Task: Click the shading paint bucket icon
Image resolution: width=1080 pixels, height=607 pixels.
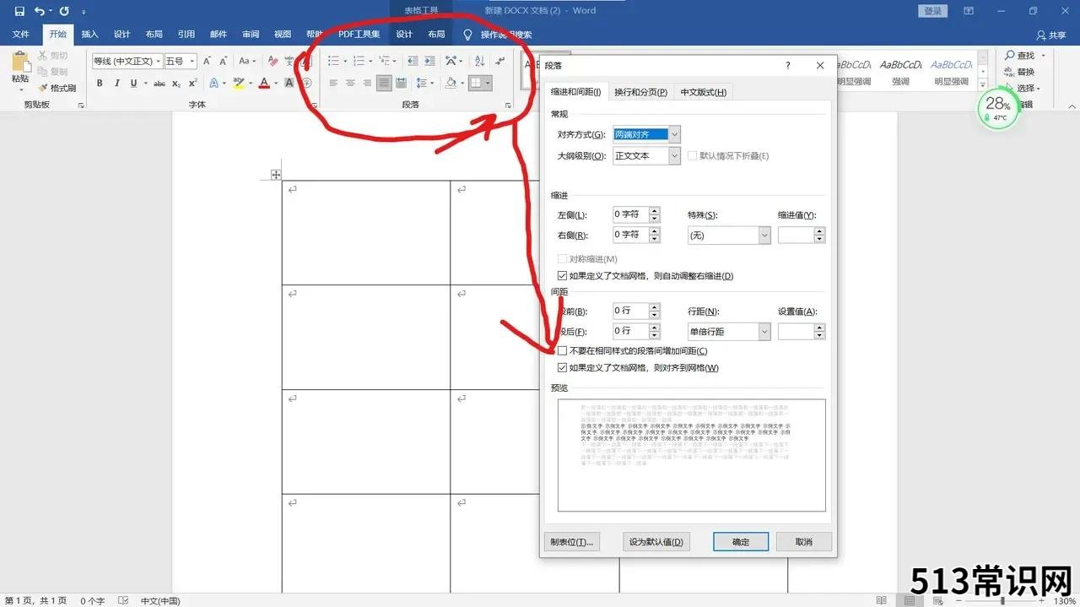Action: [451, 83]
